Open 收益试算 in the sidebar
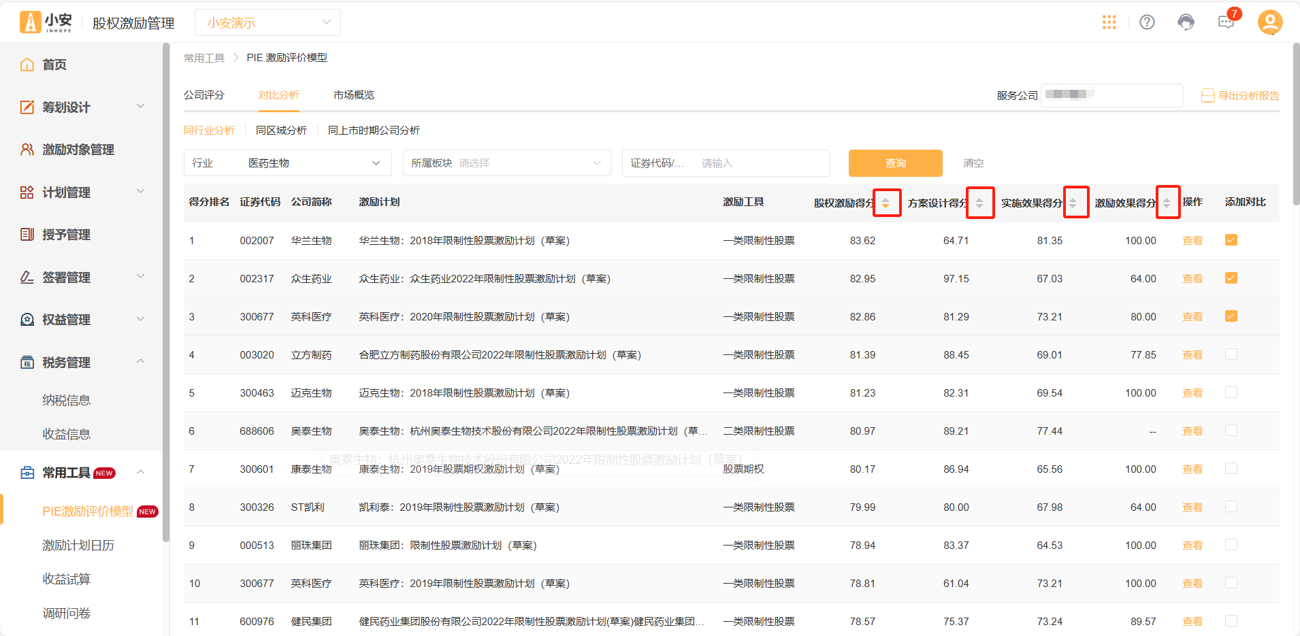Image resolution: width=1300 pixels, height=636 pixels. pos(67,580)
